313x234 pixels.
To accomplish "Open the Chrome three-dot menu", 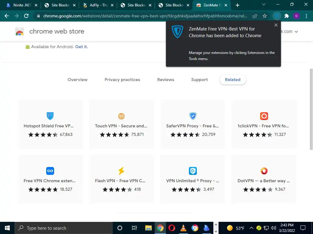I will tap(306, 16).
